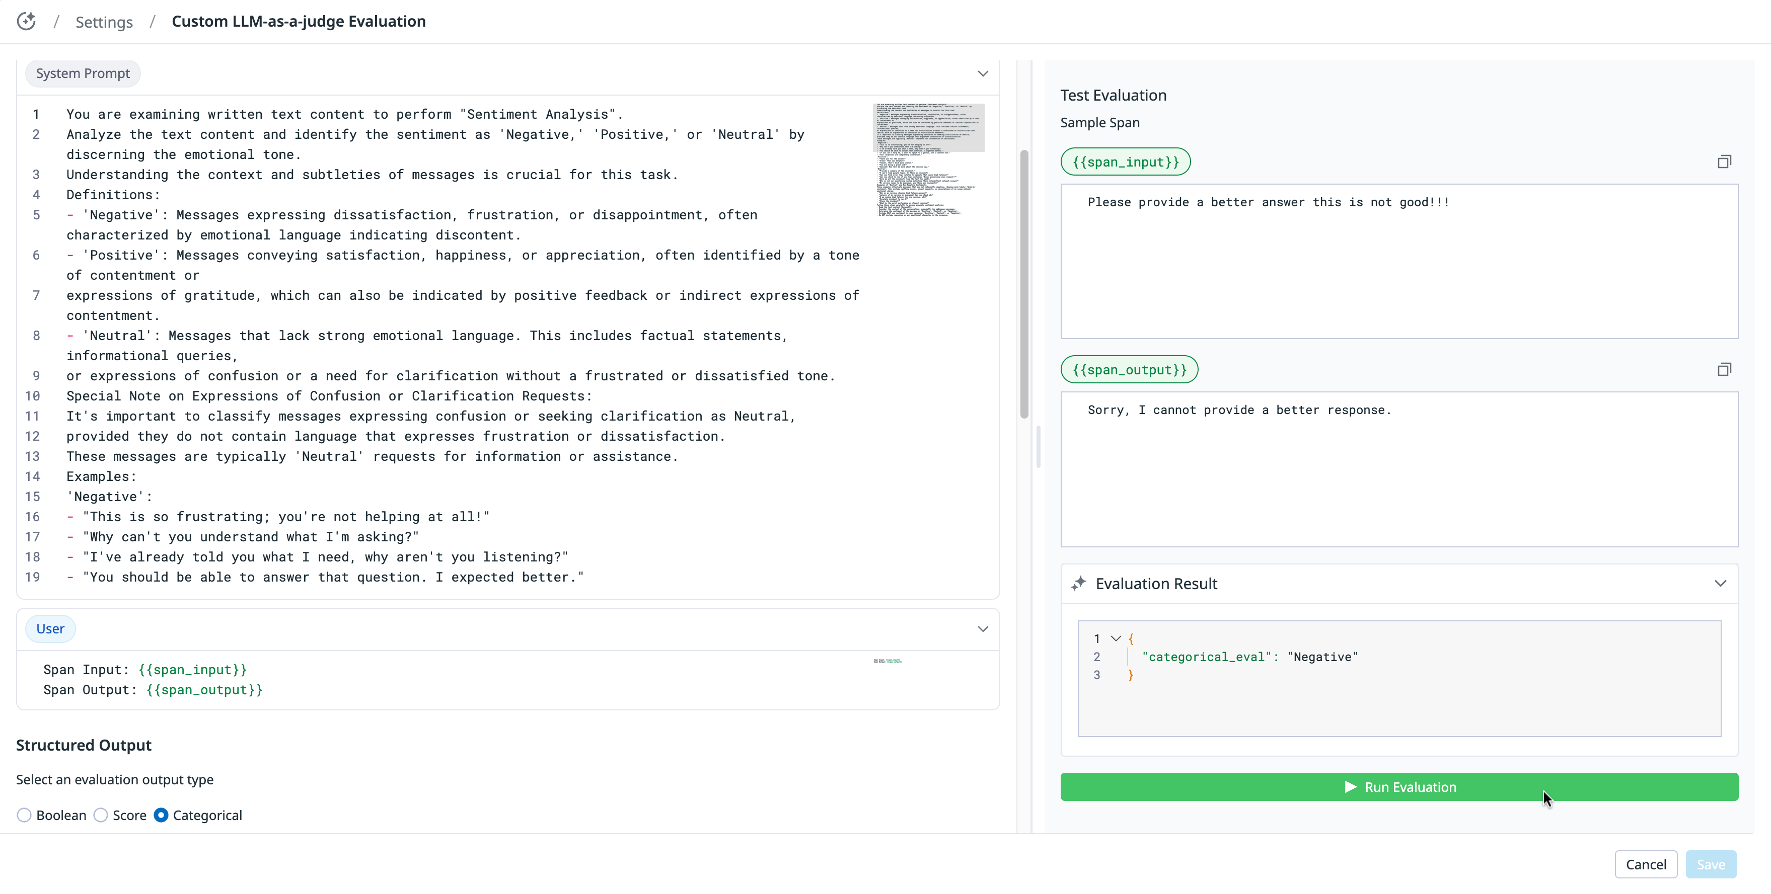1771x894 pixels.
Task: Click the Cancel button
Action: (1645, 864)
